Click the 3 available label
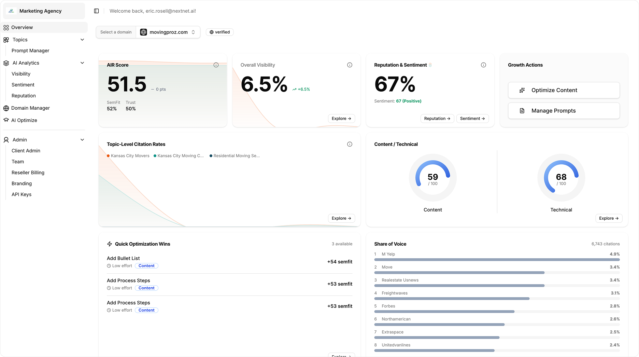The width and height of the screenshot is (639, 357). [x=342, y=244]
